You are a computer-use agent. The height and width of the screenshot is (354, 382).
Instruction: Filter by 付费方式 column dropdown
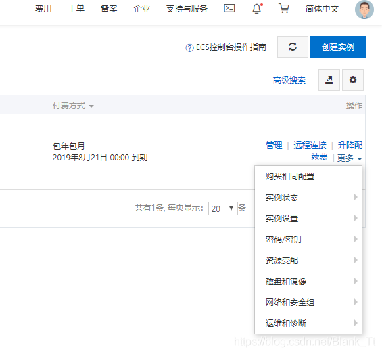click(73, 106)
